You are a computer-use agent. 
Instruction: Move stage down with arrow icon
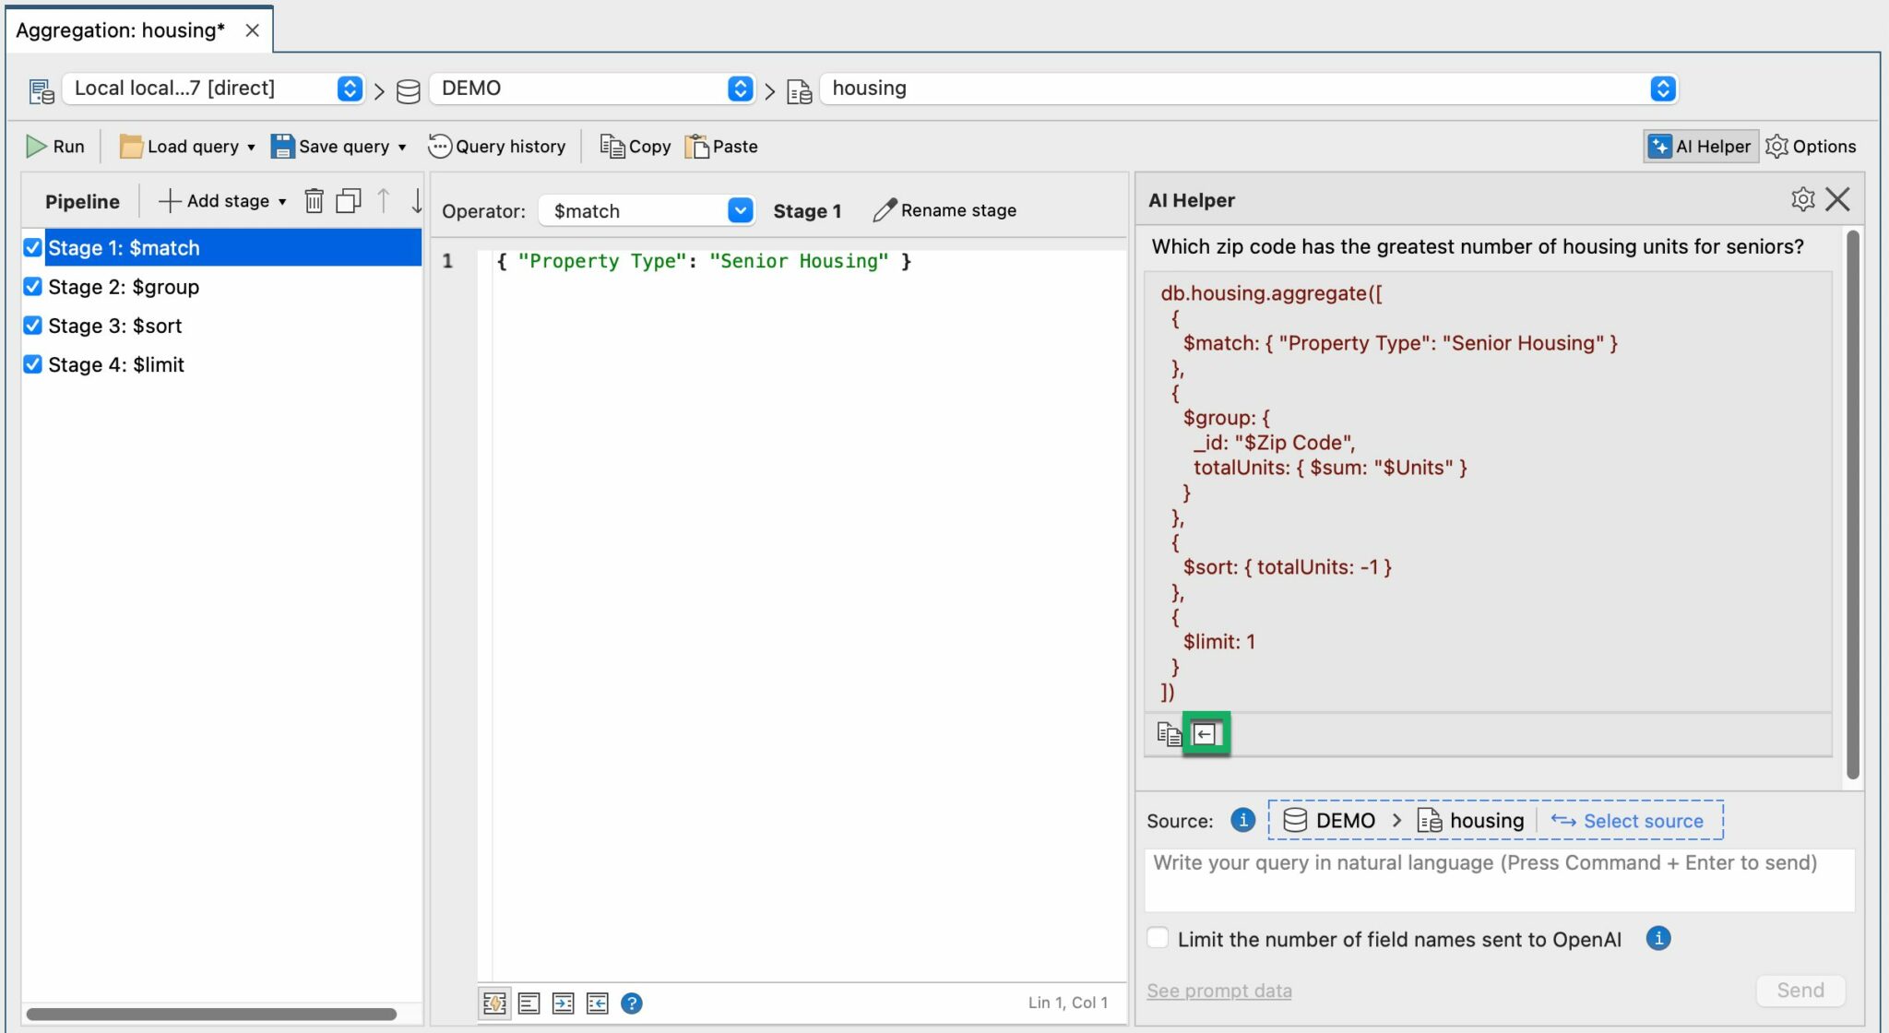pos(417,201)
